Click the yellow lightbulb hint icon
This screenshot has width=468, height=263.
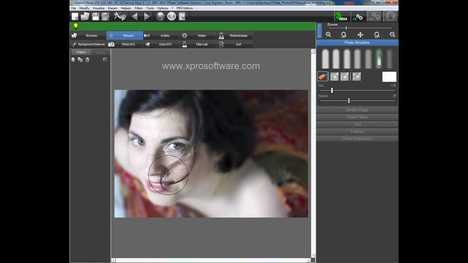76,26
